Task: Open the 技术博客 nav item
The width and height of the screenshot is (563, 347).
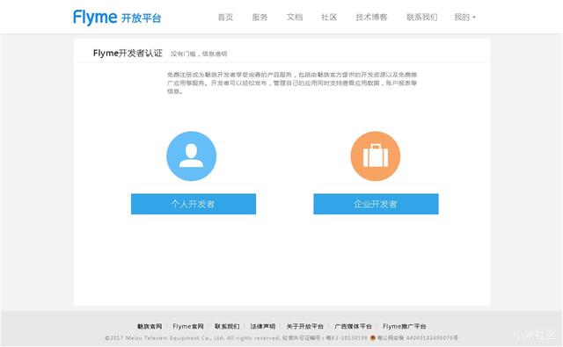Action: [371, 18]
